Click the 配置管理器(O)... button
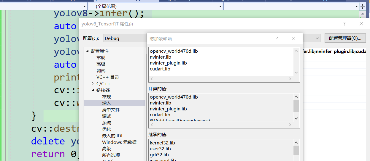Image resolution: width=370 pixels, height=161 pixels. click(x=345, y=38)
